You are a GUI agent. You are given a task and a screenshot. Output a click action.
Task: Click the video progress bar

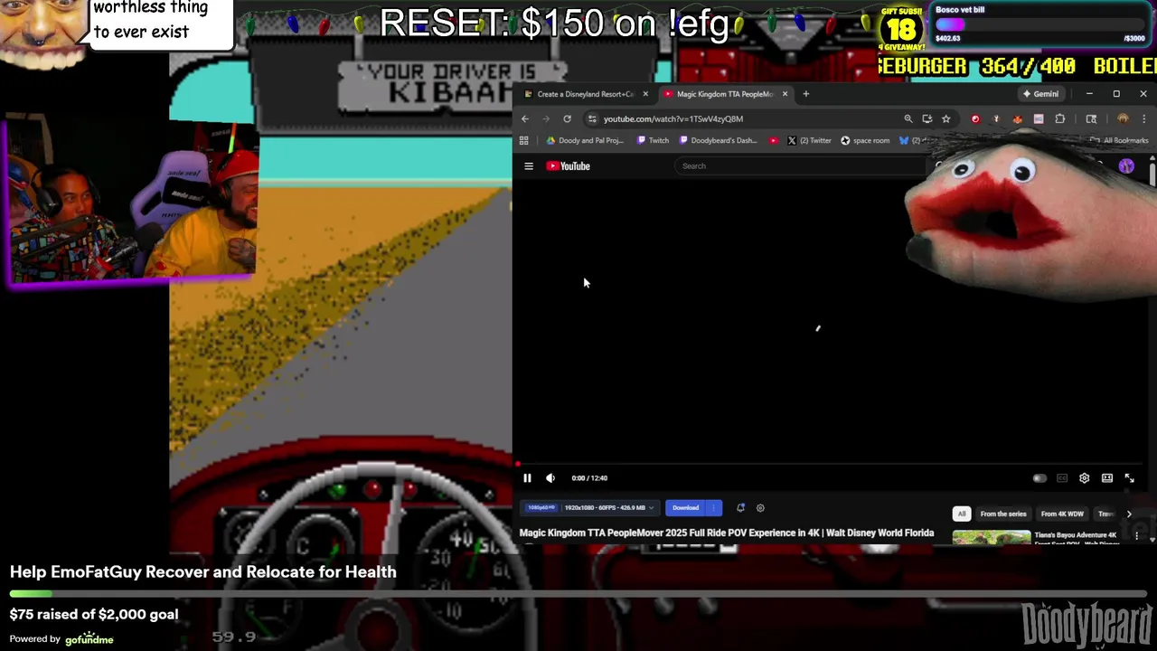click(830, 464)
